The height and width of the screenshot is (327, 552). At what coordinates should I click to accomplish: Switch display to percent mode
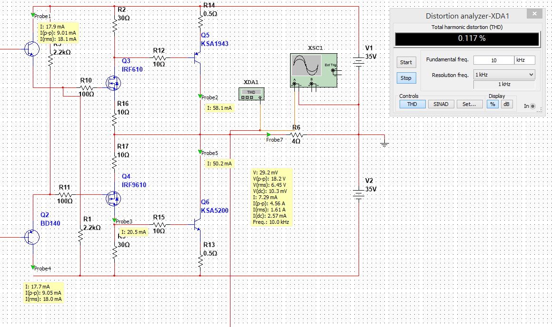coord(493,104)
